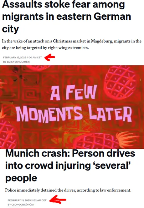Click the 'FEBRUARY 13, 2025 4:00 AM CET' date

pos(23,57)
